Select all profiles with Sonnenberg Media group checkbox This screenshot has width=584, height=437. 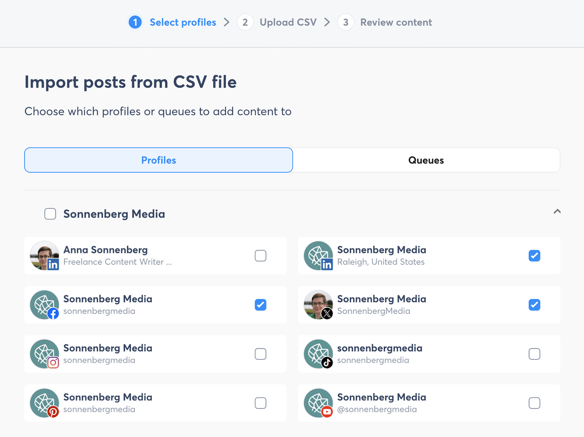coord(50,214)
